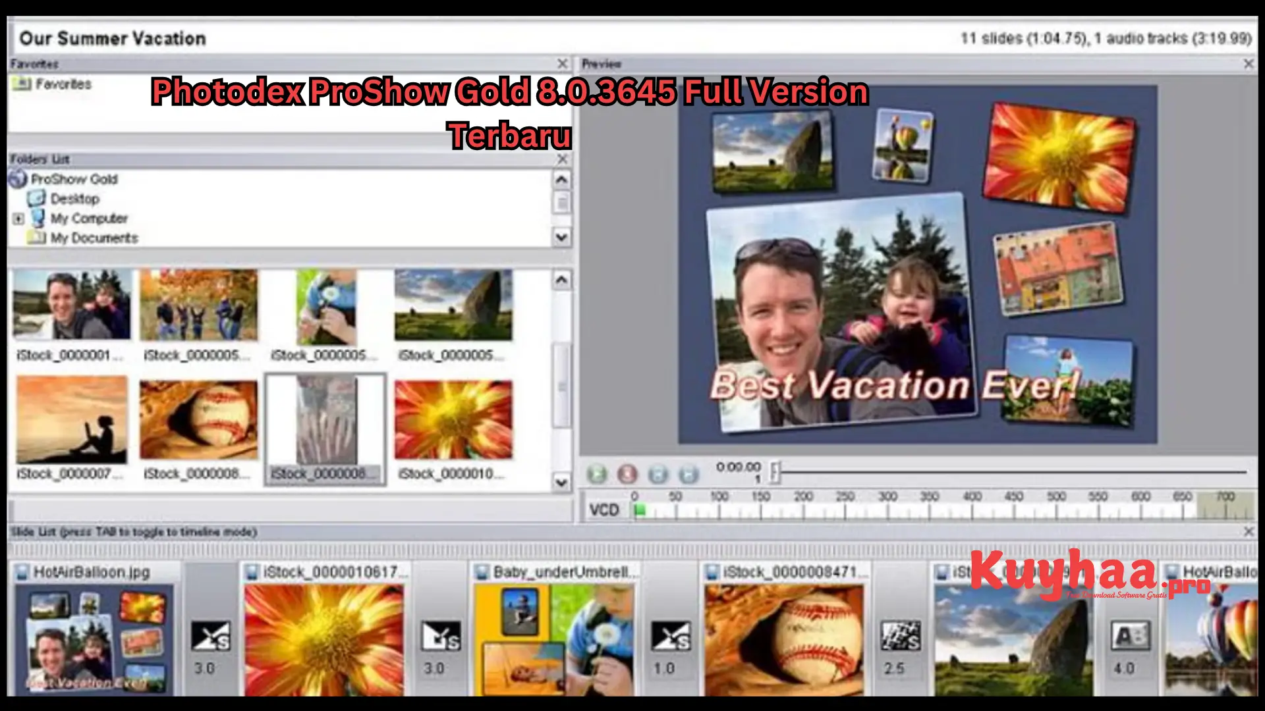
Task: Click the 4.0 transition duration value
Action: point(1124,668)
